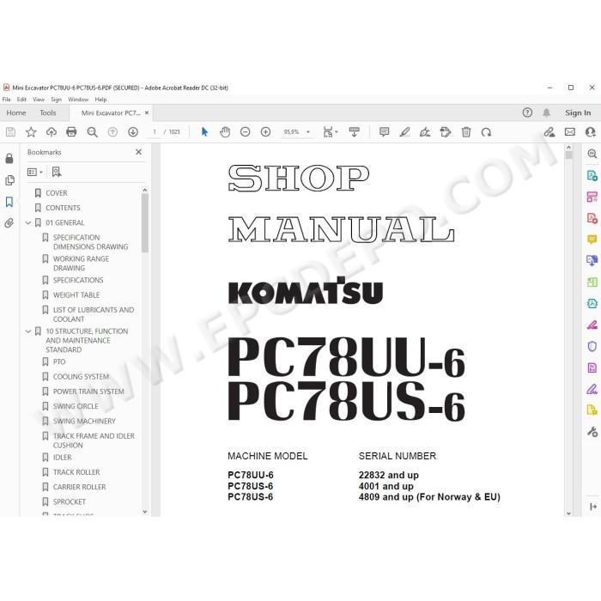Click the document scroll up arrow
Viewport: 601px width, 601px height.
tap(568, 148)
